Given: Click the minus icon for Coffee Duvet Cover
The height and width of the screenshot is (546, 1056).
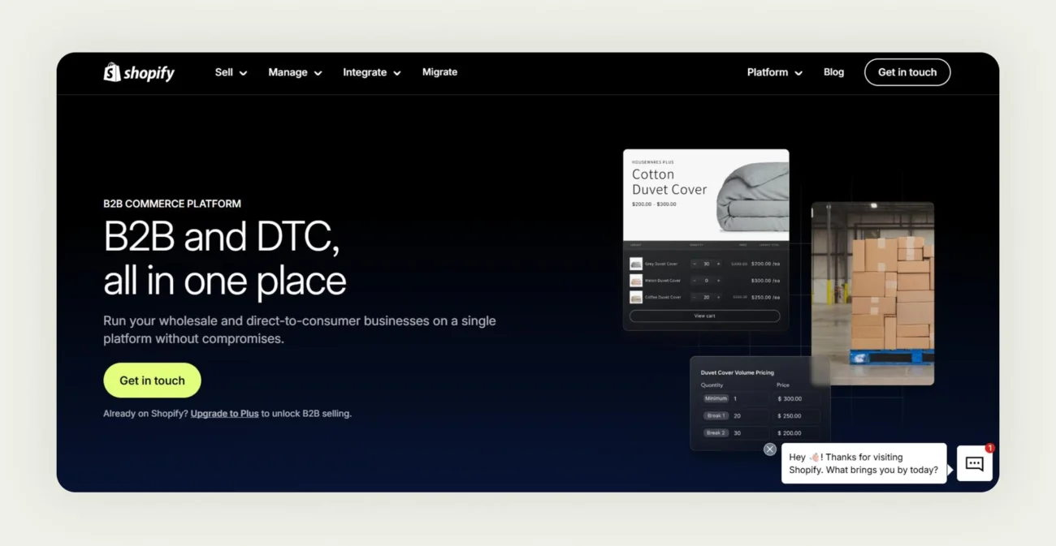Looking at the screenshot, I should (x=695, y=297).
